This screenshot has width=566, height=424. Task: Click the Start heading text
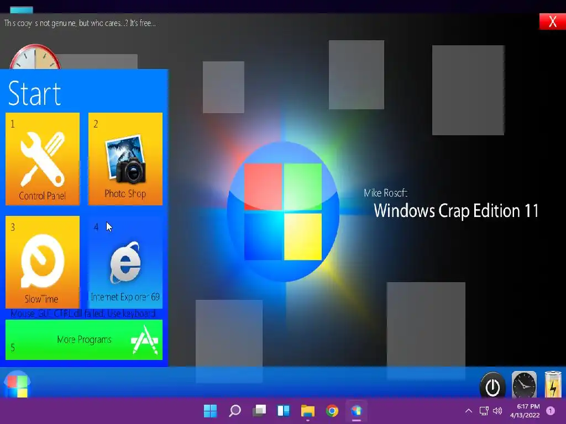click(x=35, y=93)
